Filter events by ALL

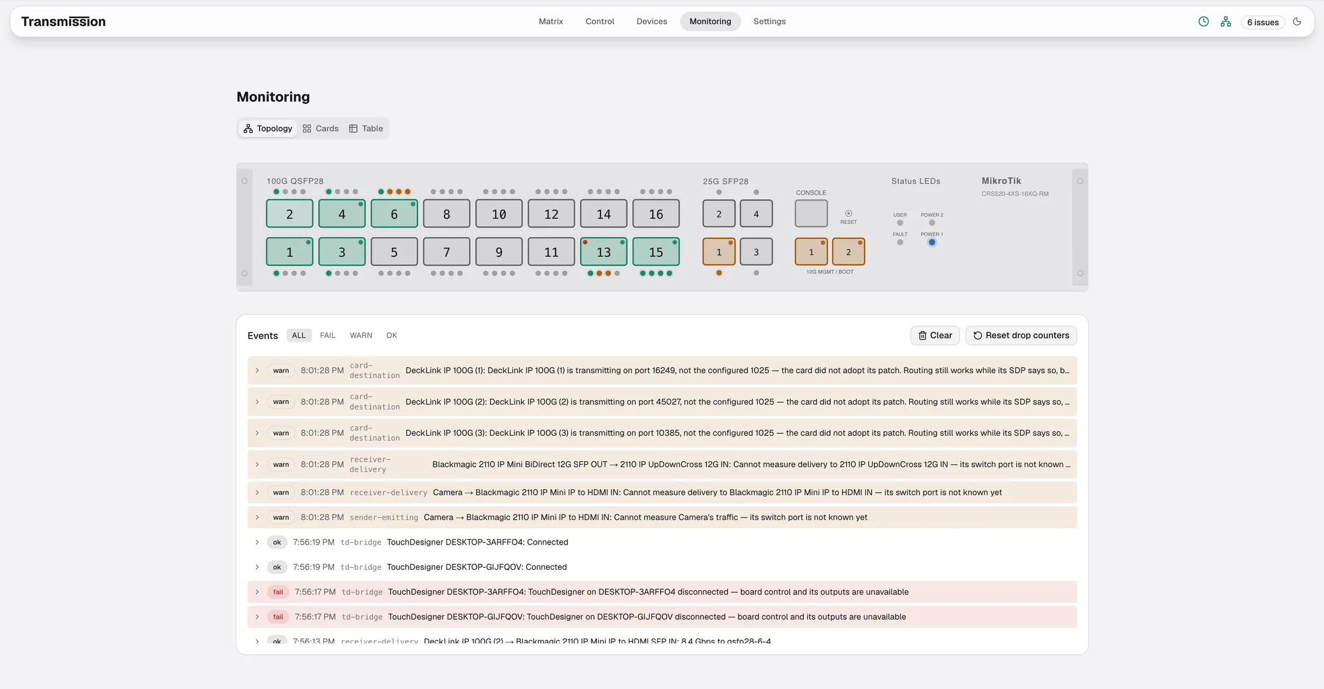299,335
